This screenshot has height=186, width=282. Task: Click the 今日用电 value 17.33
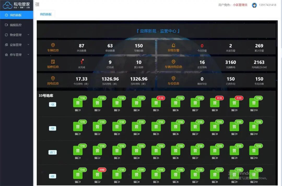click(81, 79)
